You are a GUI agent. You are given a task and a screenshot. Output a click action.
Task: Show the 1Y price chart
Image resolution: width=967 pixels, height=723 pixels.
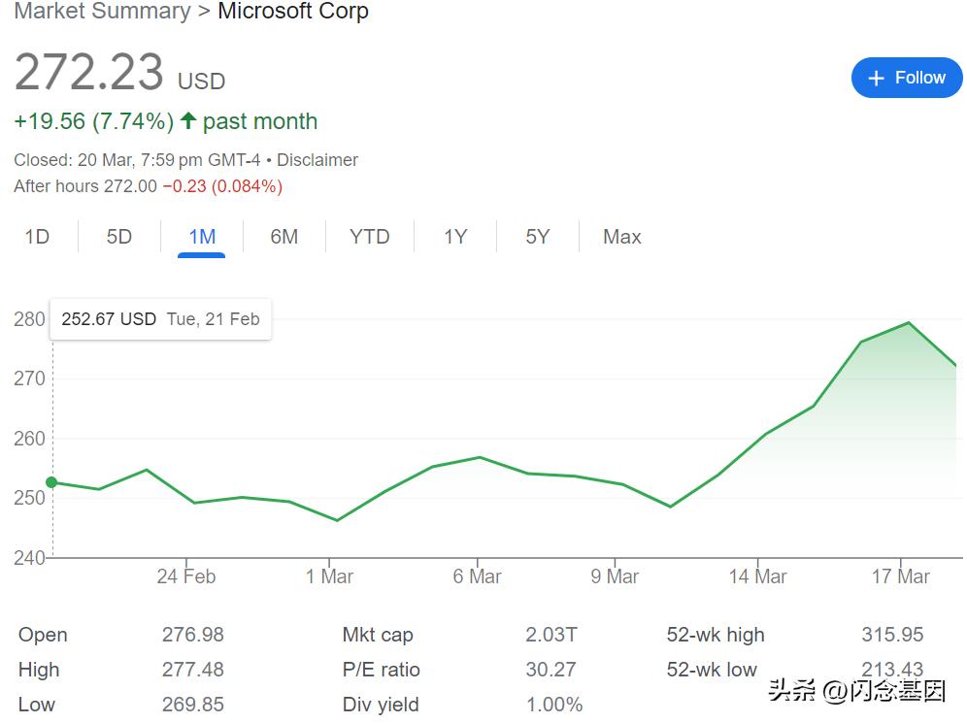(x=455, y=237)
